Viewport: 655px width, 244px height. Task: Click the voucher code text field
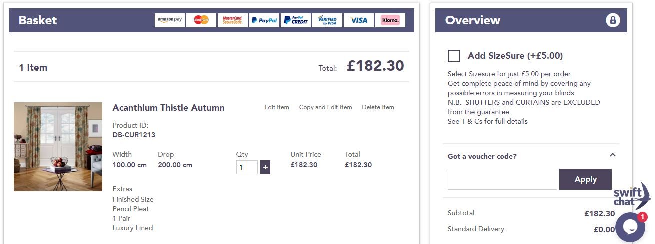pyautogui.click(x=502, y=179)
